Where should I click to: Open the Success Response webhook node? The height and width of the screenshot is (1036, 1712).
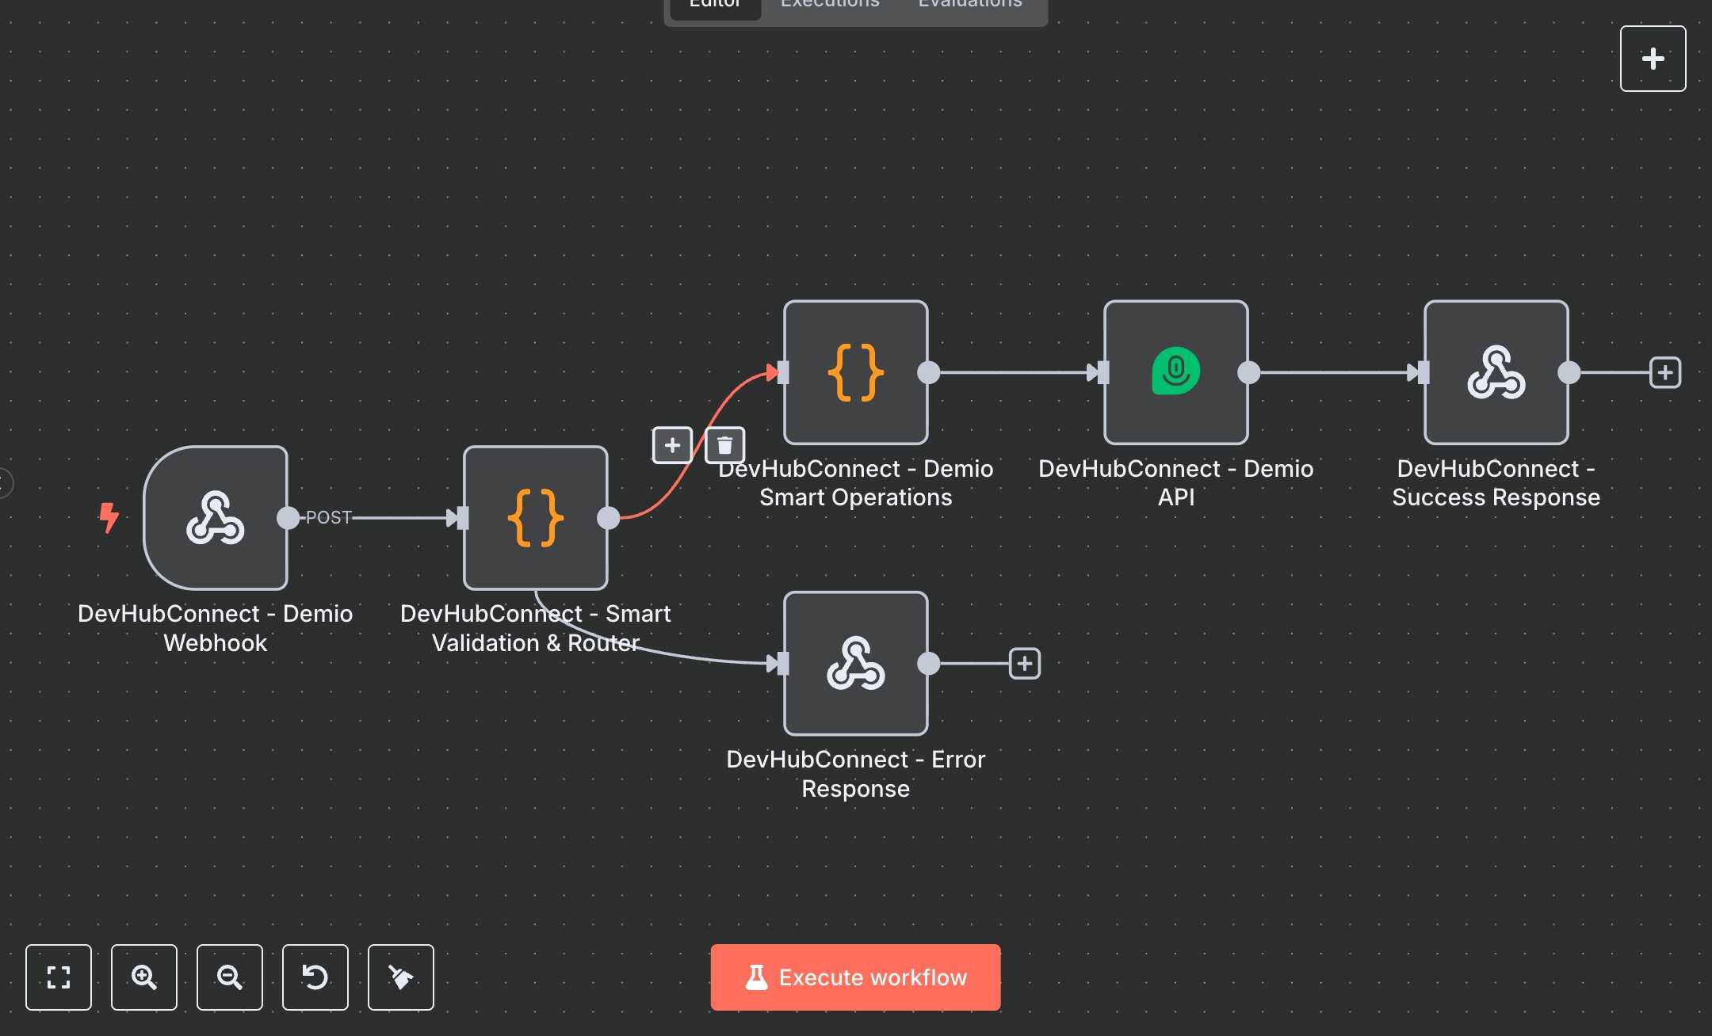(1496, 372)
